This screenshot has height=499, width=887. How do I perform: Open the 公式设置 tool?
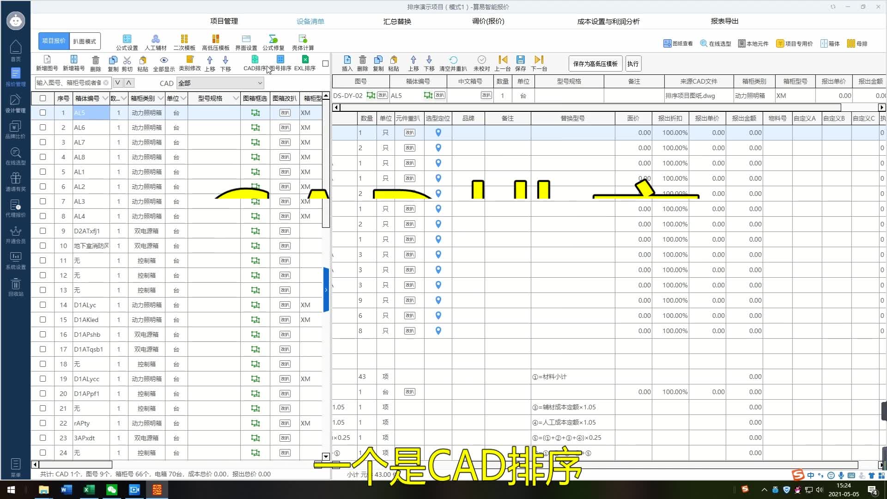tap(127, 39)
